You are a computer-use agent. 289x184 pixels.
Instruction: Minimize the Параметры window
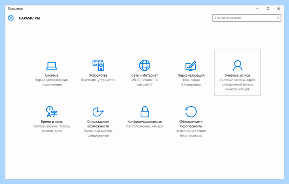tap(257, 9)
